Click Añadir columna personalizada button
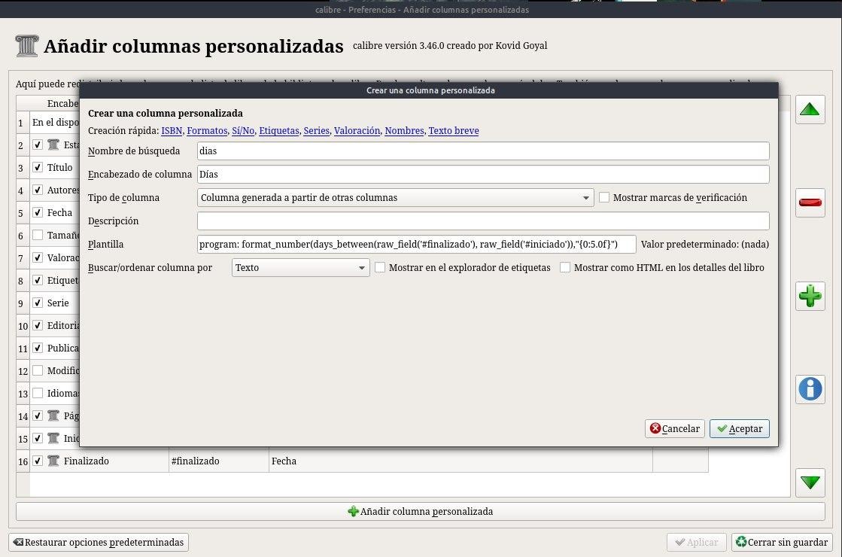842x557 pixels. coord(421,511)
